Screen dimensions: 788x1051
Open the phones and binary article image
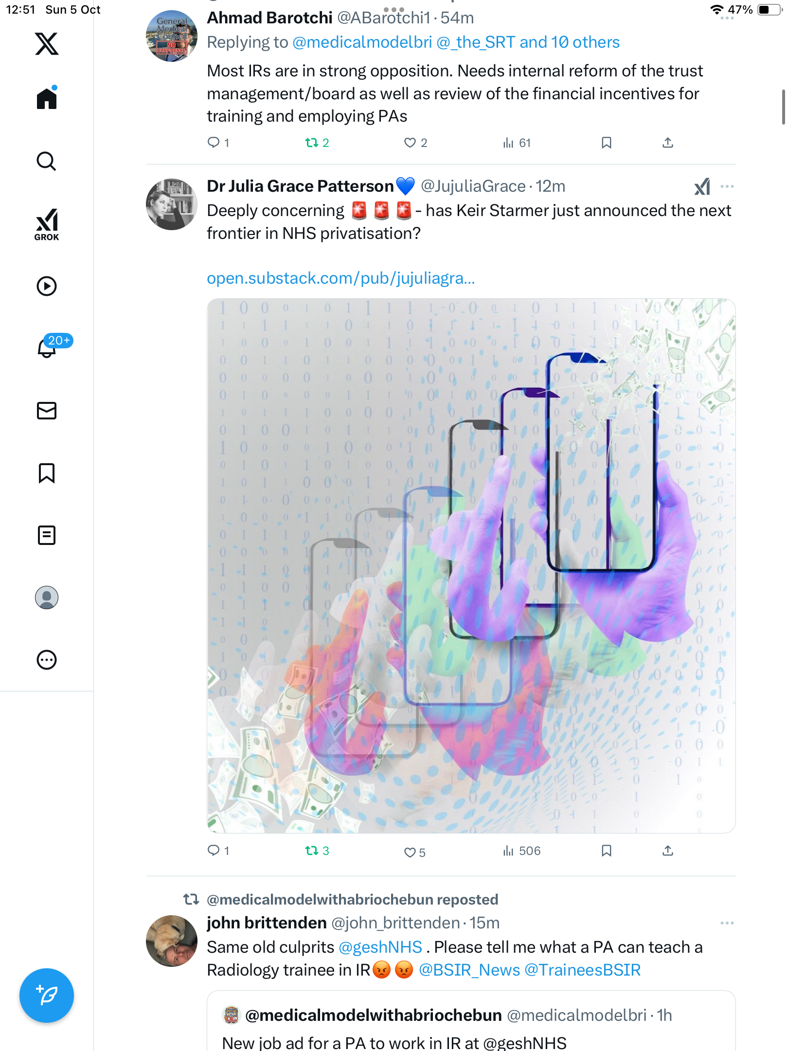click(x=471, y=565)
